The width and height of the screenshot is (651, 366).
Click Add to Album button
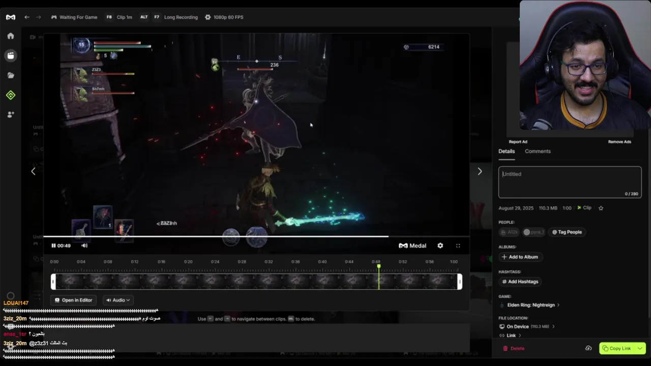click(519, 257)
